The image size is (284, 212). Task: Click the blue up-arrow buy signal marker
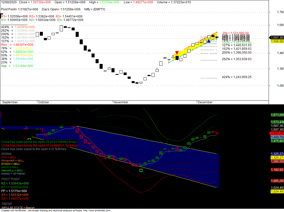209,41
